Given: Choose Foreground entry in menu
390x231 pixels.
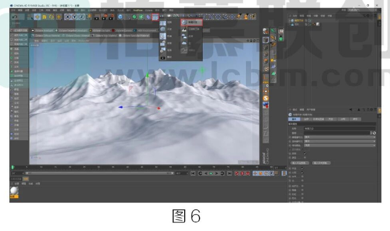Looking at the screenshot, I should pyautogui.click(x=166, y=43).
